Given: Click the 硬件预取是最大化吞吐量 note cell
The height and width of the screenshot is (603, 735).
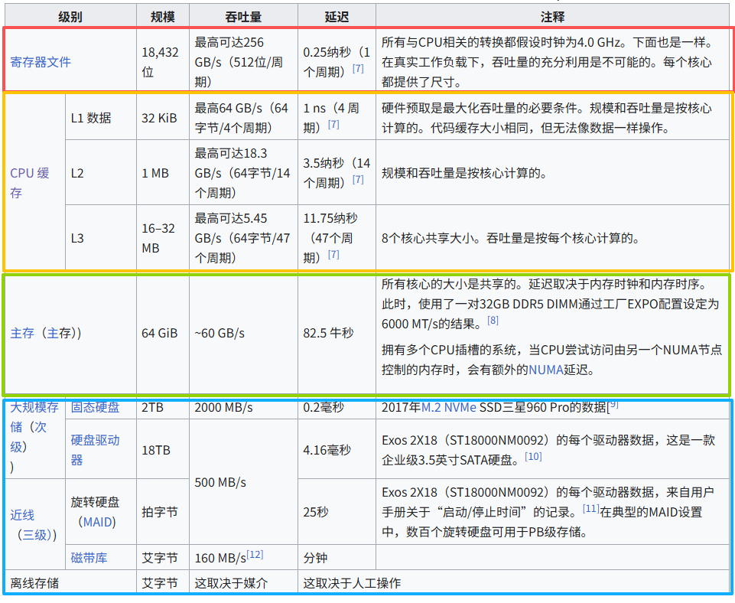Looking at the screenshot, I should coord(553,118).
